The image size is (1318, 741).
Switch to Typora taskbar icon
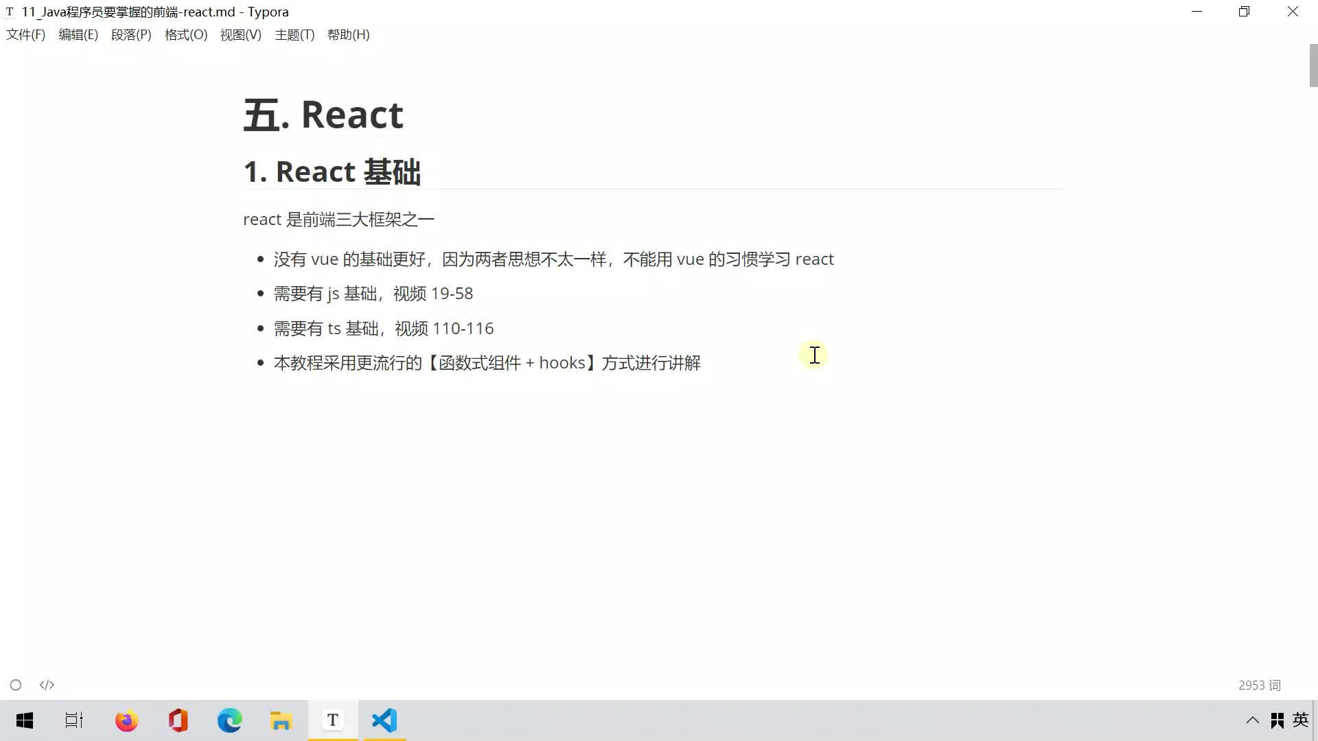click(333, 720)
